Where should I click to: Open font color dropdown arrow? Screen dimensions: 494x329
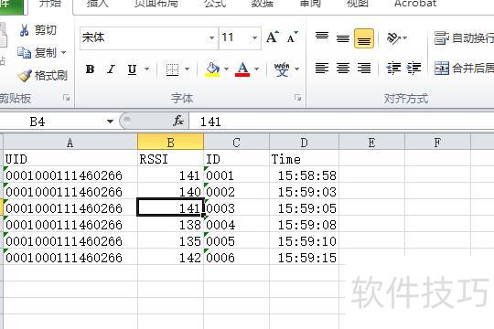(257, 69)
